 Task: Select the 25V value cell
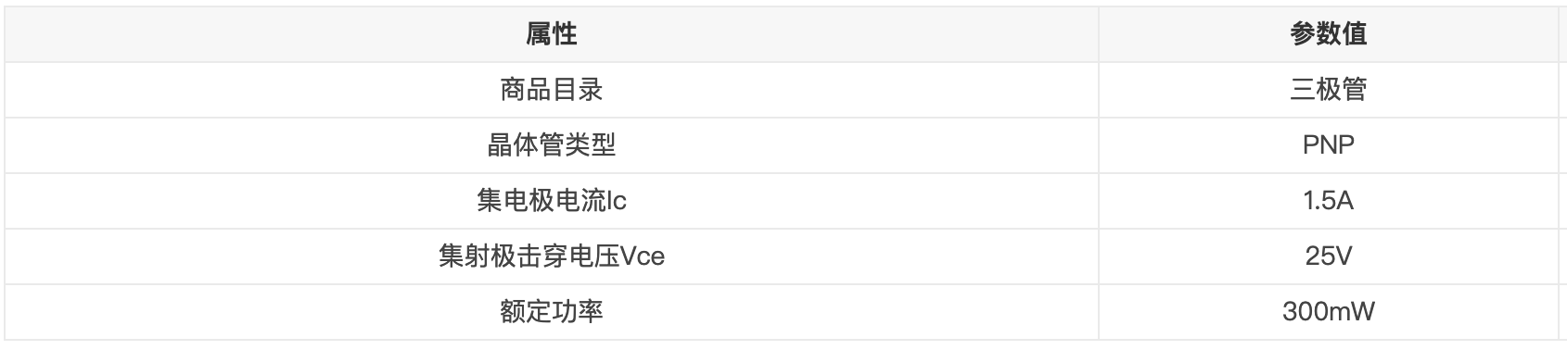click(1328, 256)
